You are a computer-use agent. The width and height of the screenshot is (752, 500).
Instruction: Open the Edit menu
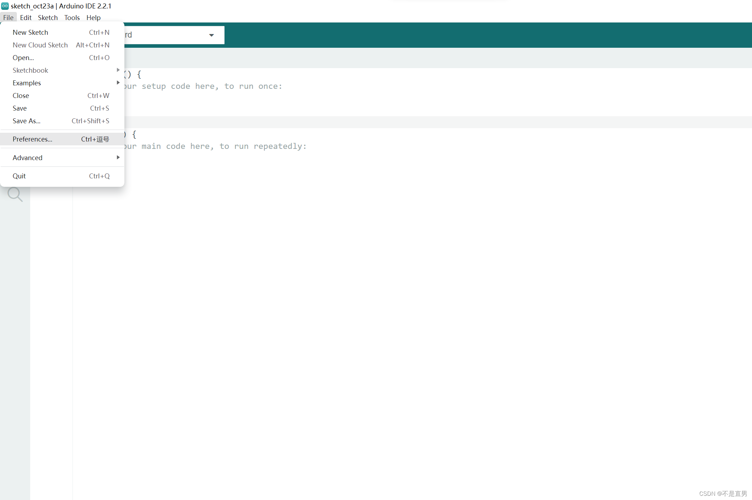click(x=26, y=18)
